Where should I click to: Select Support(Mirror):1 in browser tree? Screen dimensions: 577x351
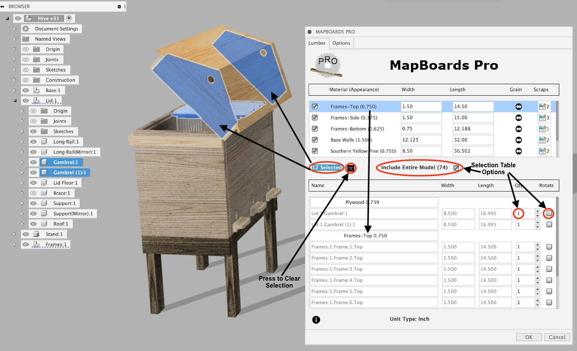(x=73, y=214)
